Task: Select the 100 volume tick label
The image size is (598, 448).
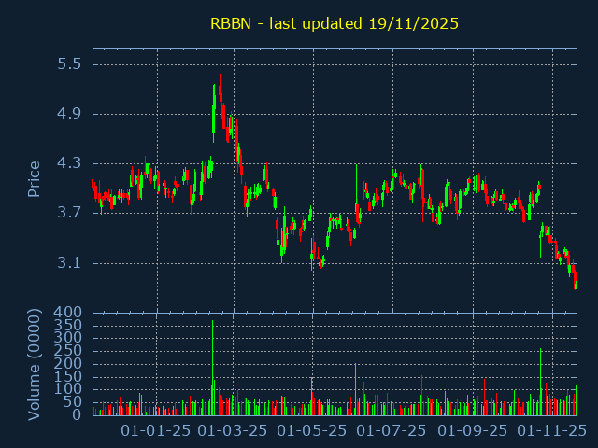Action: pos(69,389)
